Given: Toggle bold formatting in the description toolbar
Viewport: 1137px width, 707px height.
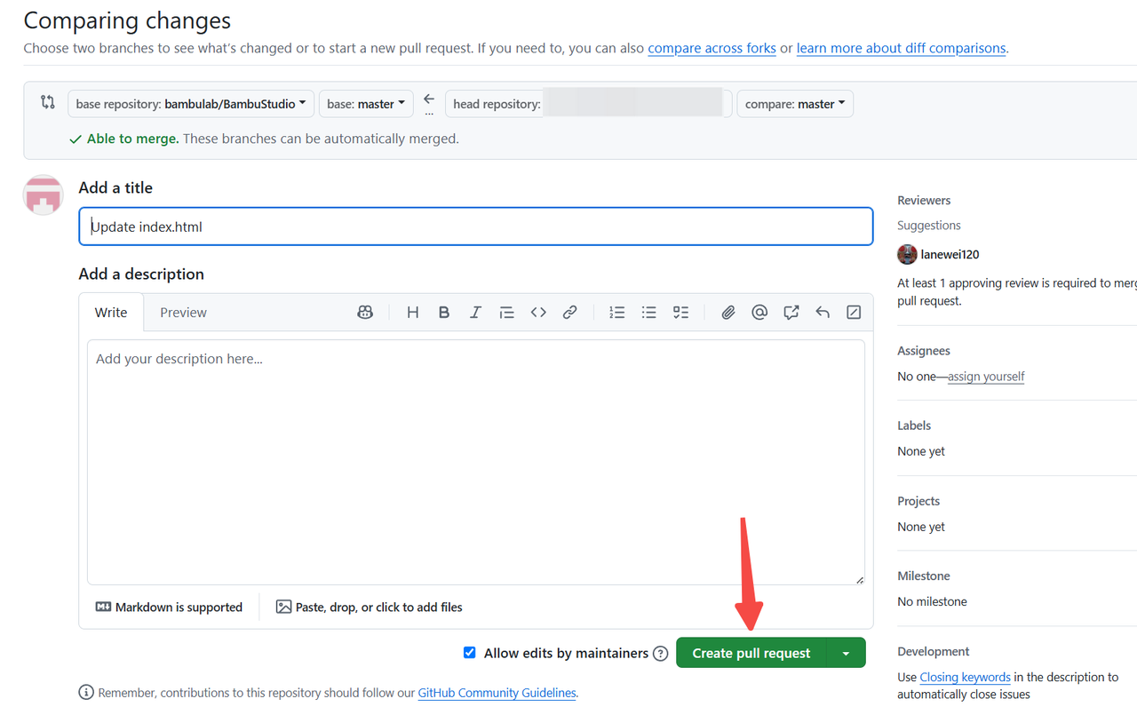Looking at the screenshot, I should coord(444,313).
